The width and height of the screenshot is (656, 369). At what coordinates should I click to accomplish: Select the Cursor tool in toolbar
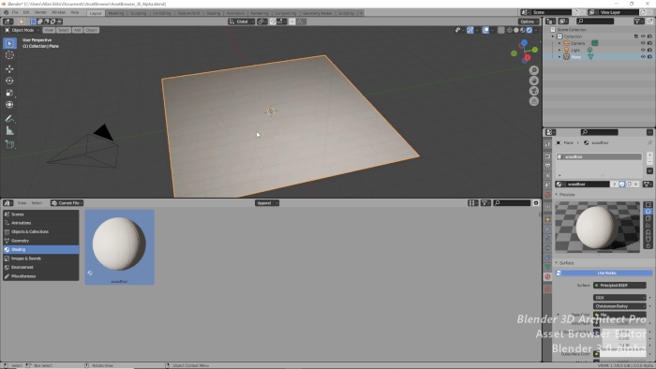[9, 55]
